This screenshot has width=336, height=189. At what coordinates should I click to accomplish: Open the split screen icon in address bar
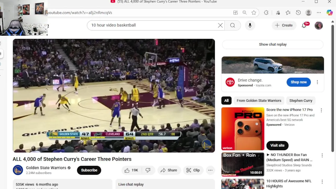(x=235, y=13)
